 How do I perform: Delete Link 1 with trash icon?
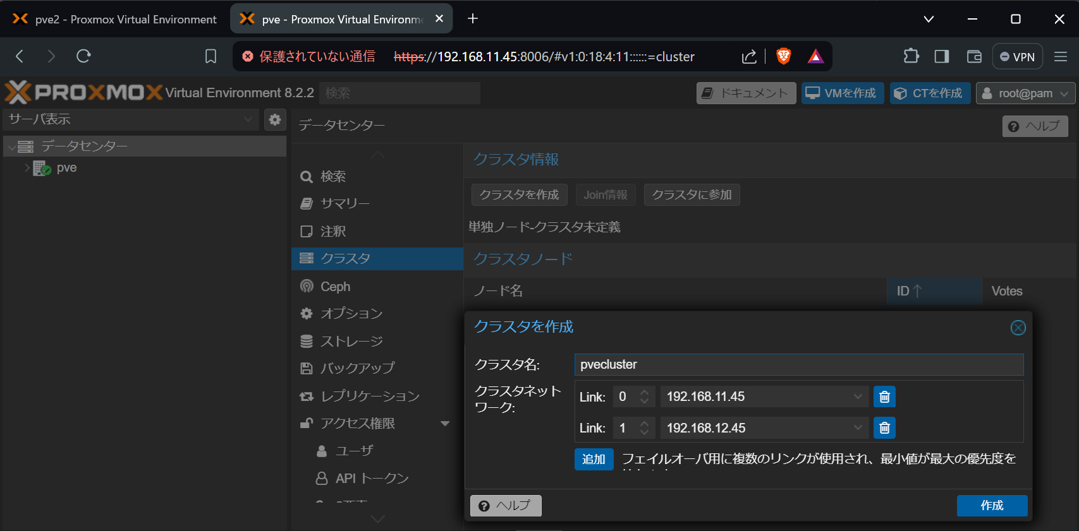coord(884,428)
